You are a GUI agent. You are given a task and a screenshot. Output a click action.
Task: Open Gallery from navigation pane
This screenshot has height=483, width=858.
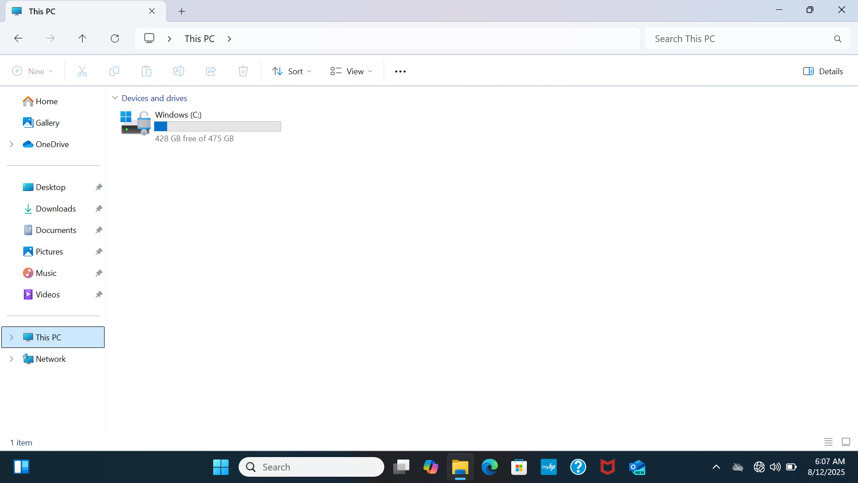47,123
